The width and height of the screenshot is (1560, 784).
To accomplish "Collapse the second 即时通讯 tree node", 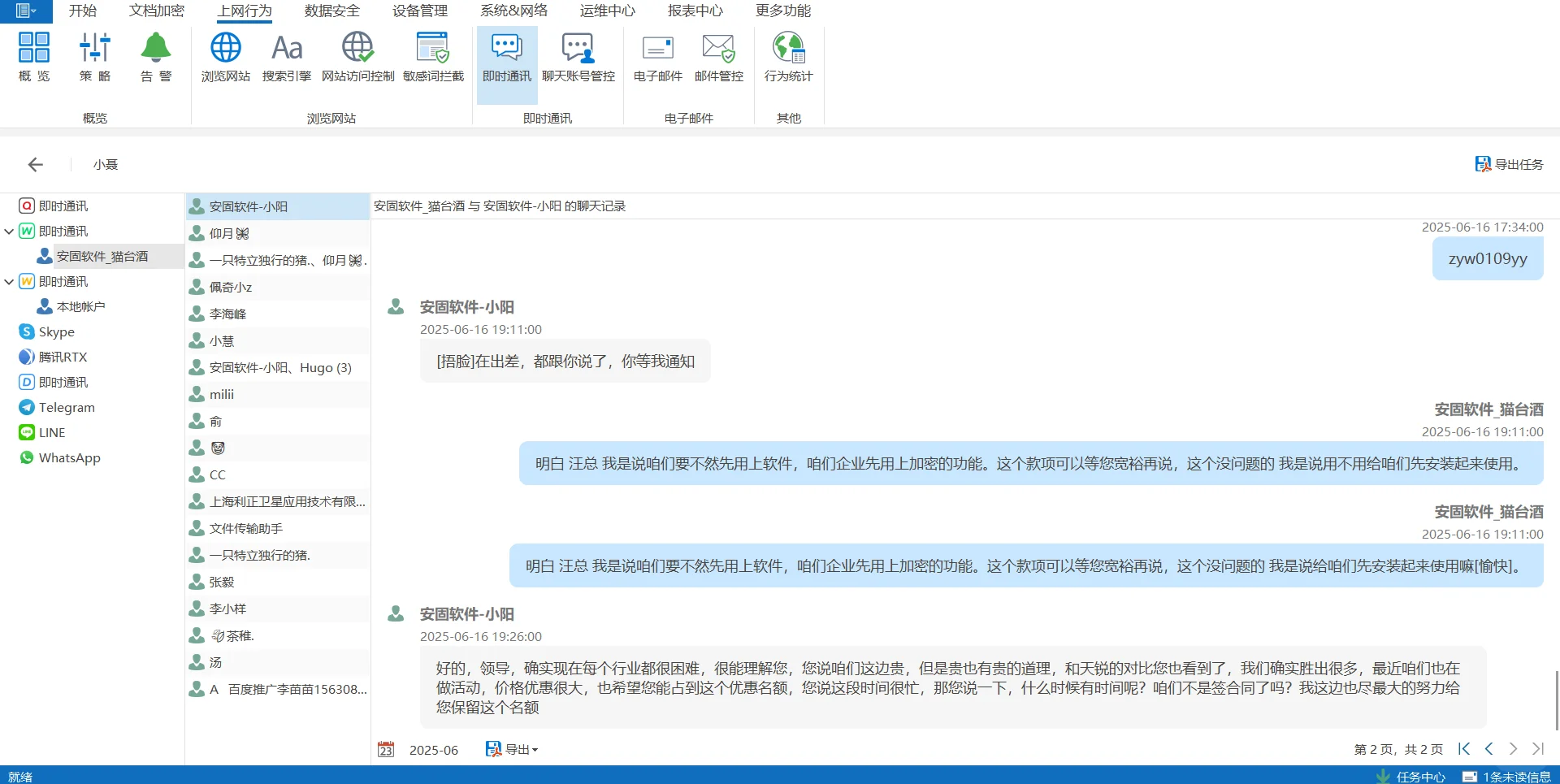I will click(9, 281).
